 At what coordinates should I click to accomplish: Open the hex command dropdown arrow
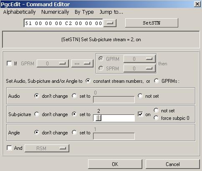(x=110, y=23)
